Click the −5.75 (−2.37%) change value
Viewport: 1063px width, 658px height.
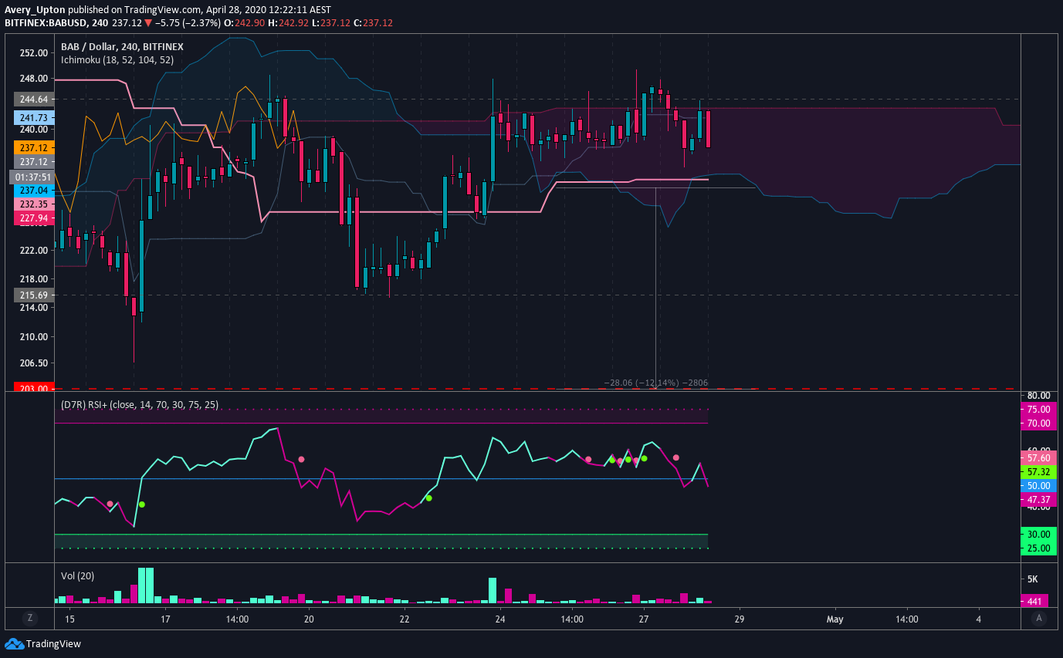(x=188, y=23)
